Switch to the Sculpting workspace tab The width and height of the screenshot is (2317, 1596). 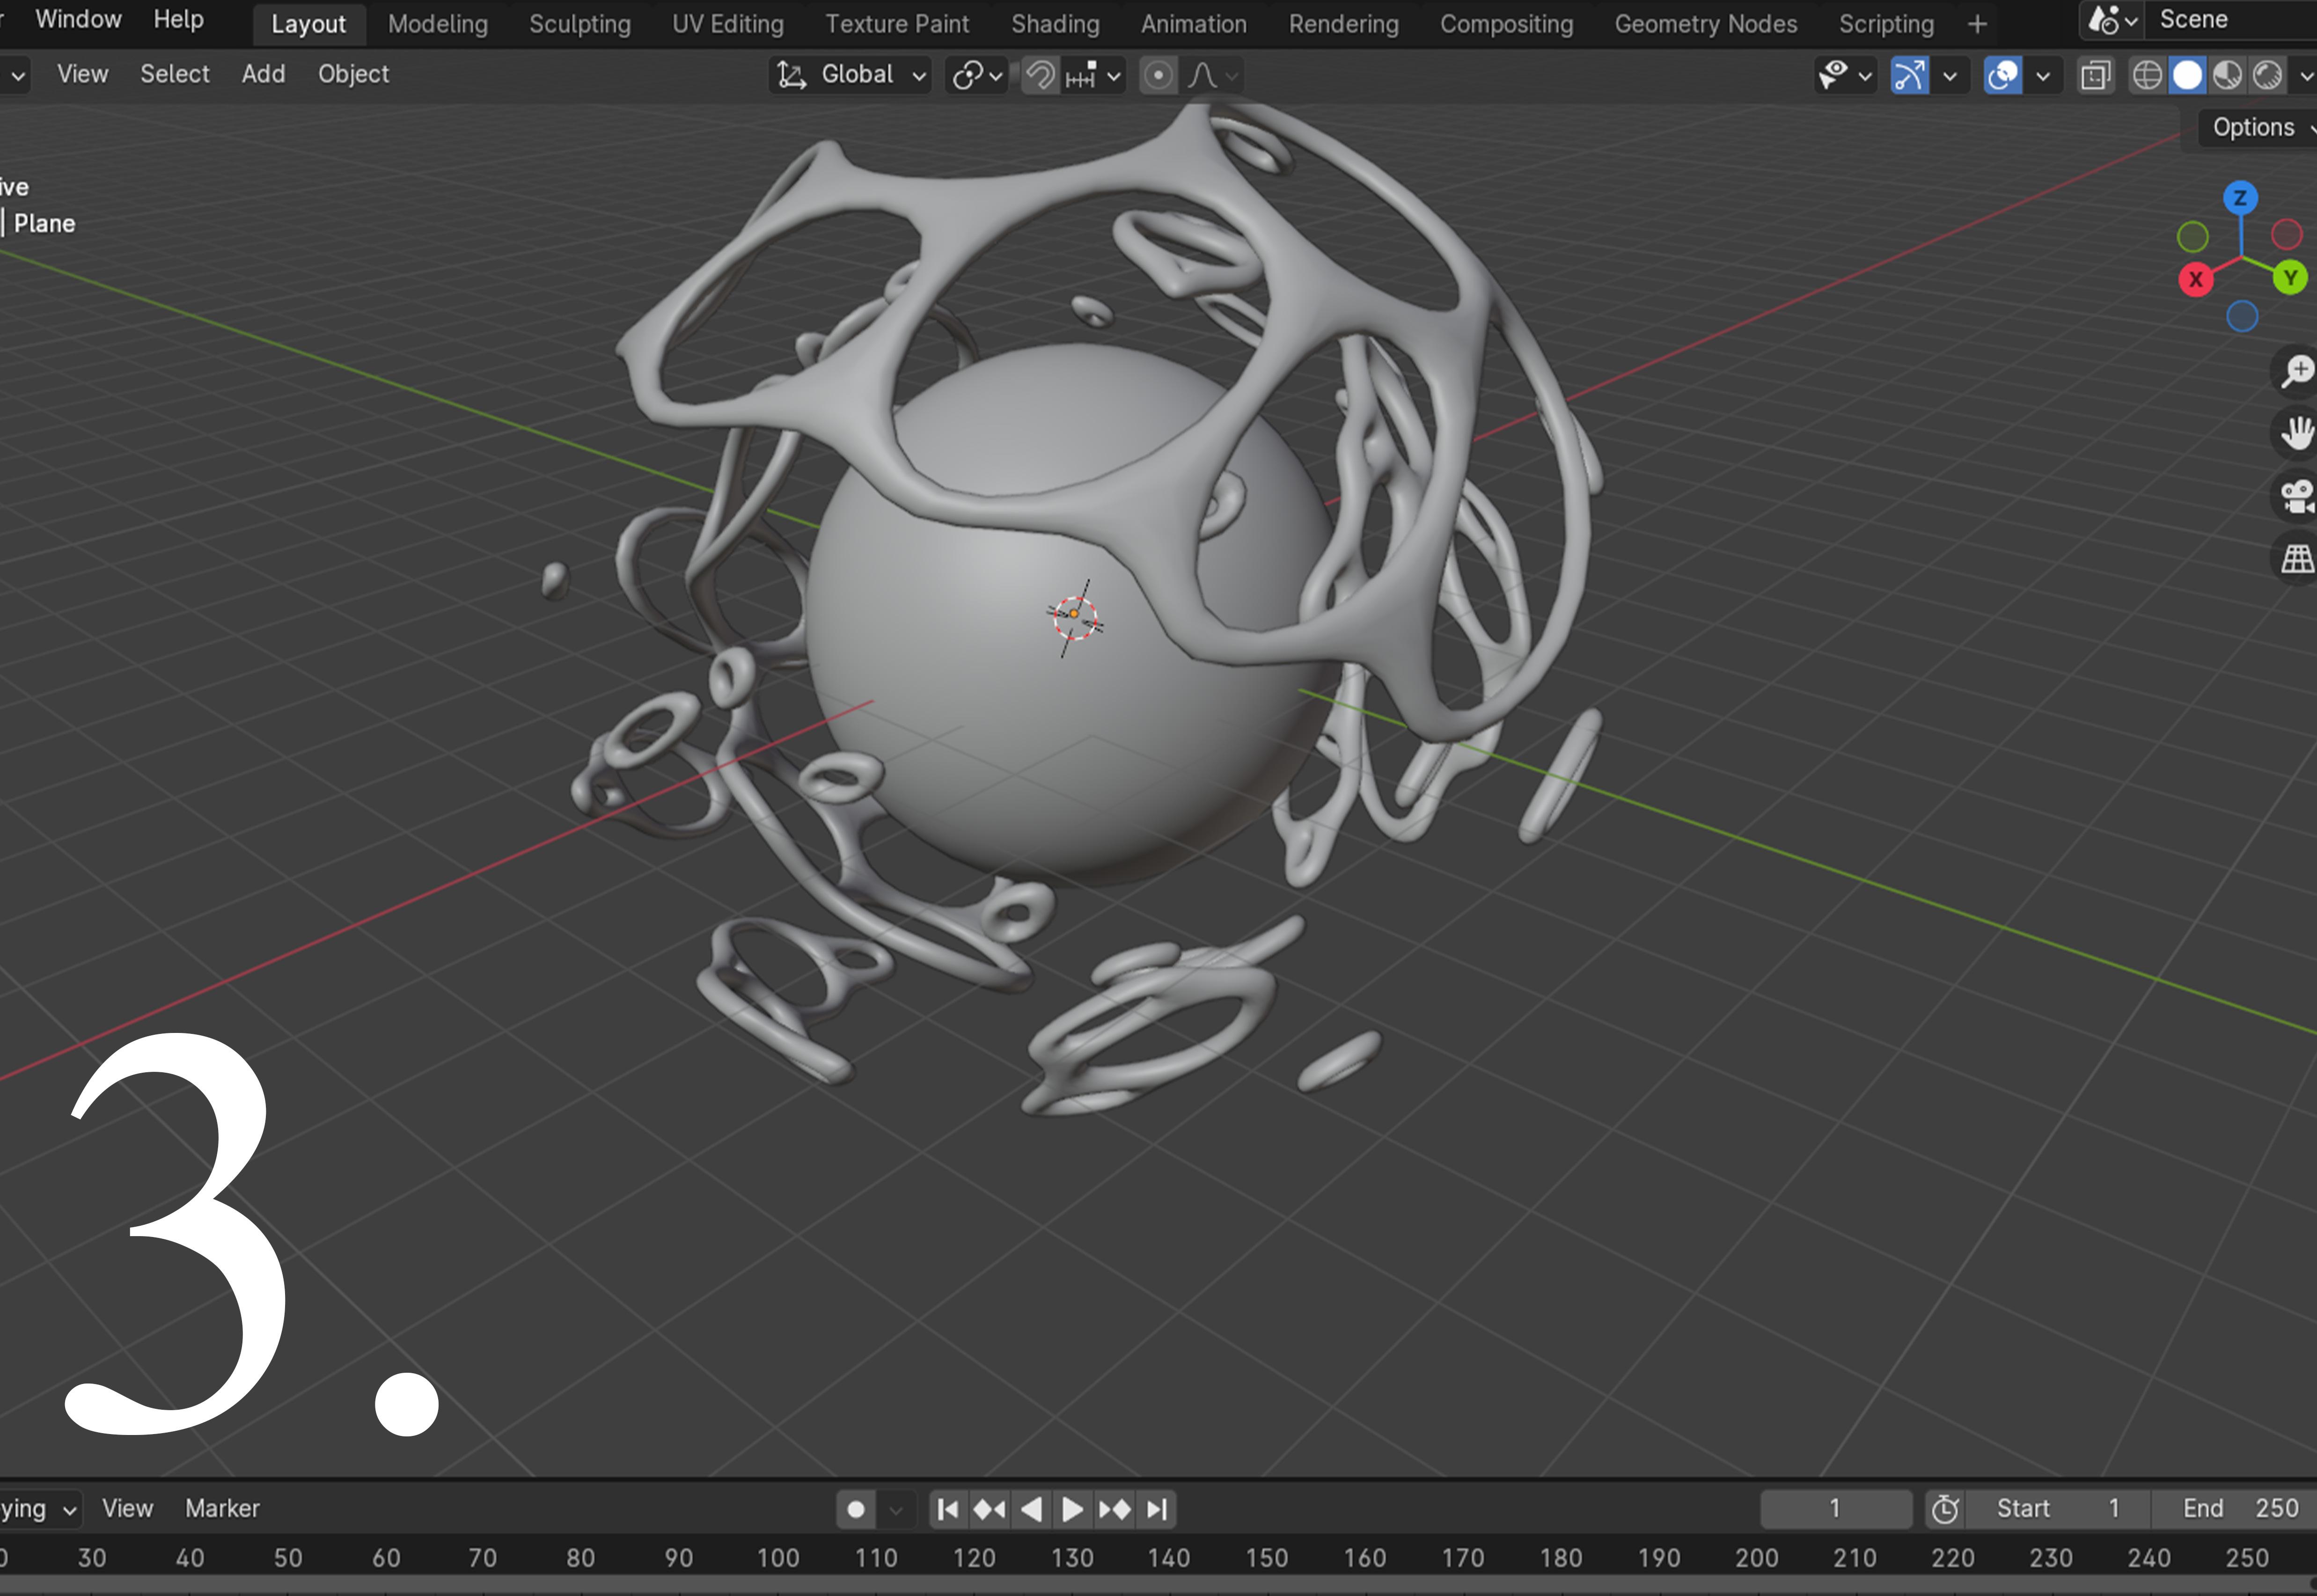pos(579,24)
